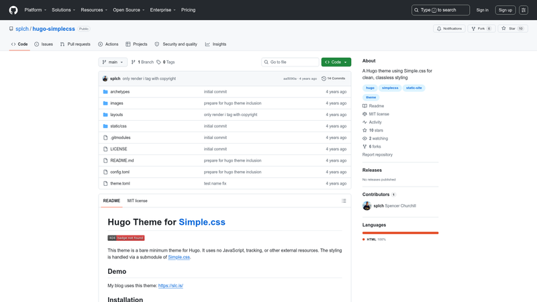
Task: Open the main branch selector dropdown
Action: [113, 62]
